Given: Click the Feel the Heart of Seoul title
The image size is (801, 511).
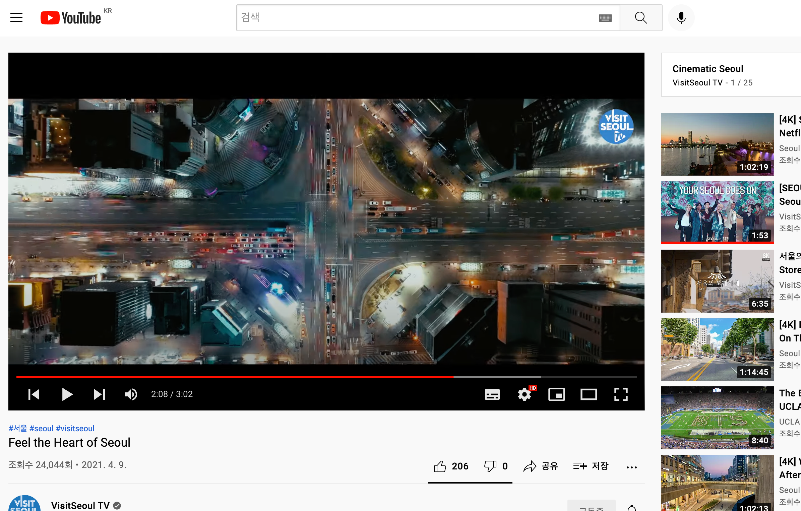Looking at the screenshot, I should [69, 443].
